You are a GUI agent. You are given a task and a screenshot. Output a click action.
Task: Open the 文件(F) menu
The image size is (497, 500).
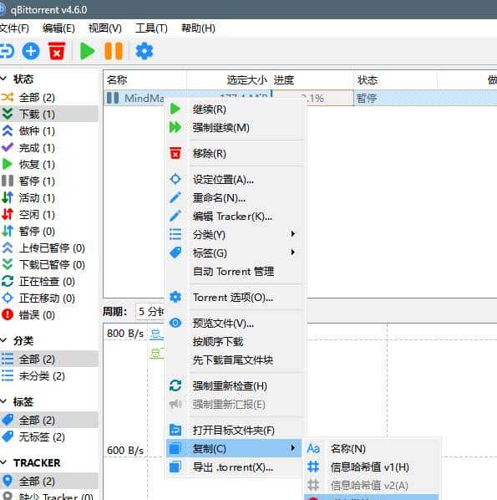coord(14,28)
